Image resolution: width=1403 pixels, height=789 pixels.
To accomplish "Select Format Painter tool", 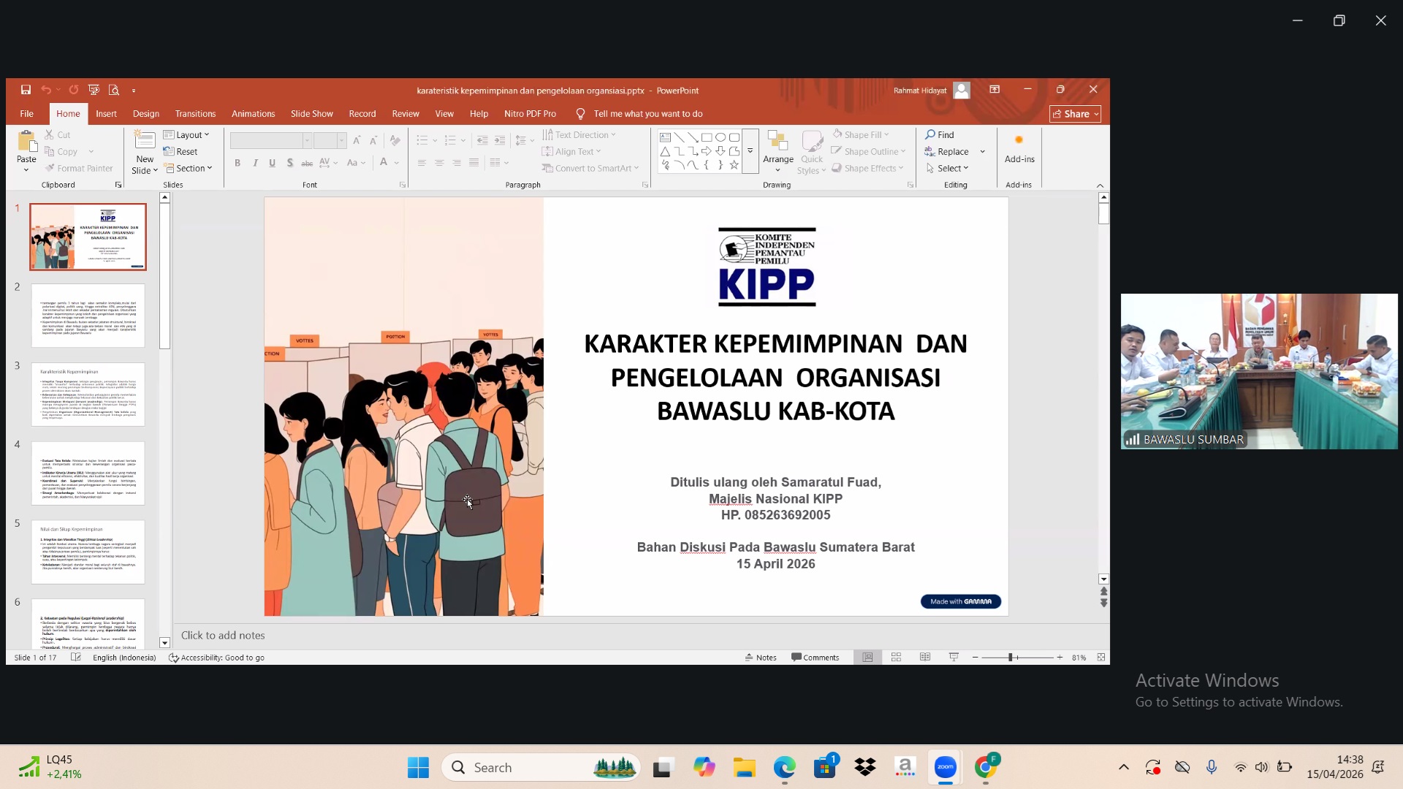I will coord(79,168).
